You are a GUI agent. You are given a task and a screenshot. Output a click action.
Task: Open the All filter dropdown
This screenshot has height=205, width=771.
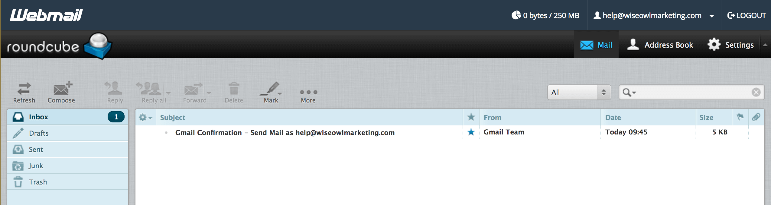coord(579,92)
